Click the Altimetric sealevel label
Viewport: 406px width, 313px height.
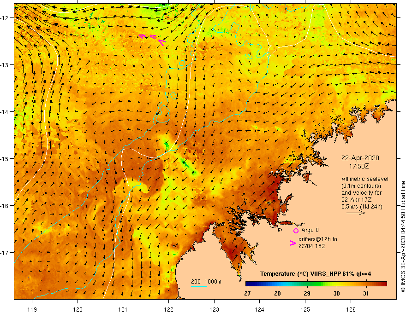coord(365,179)
